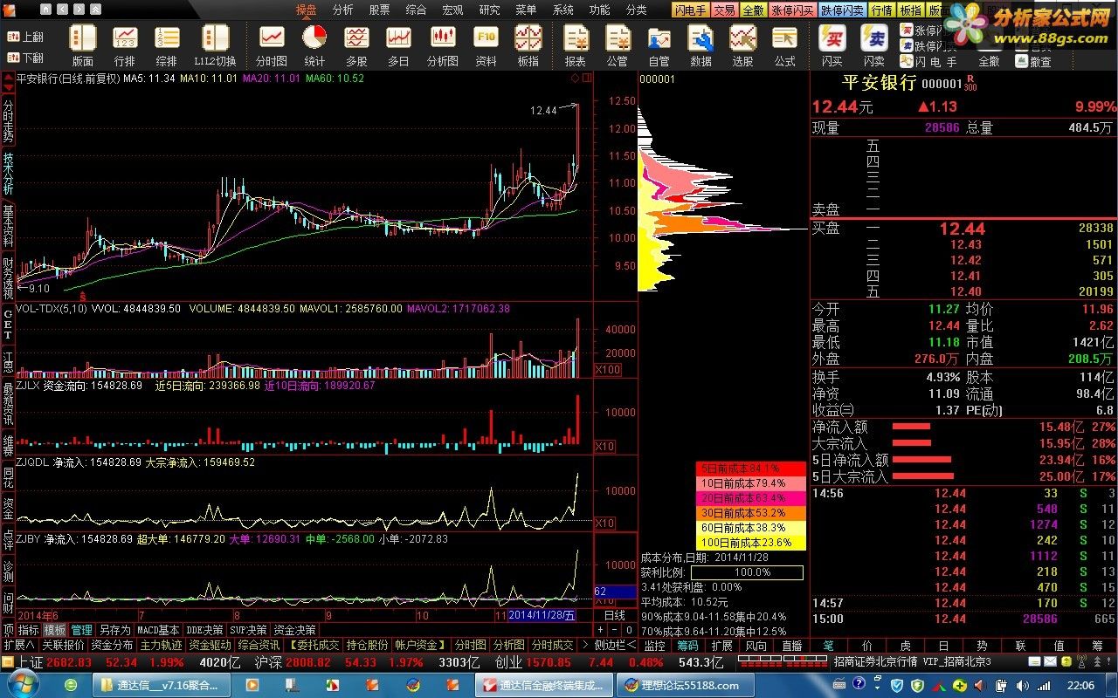Click 另存为 save-as template button

114,630
